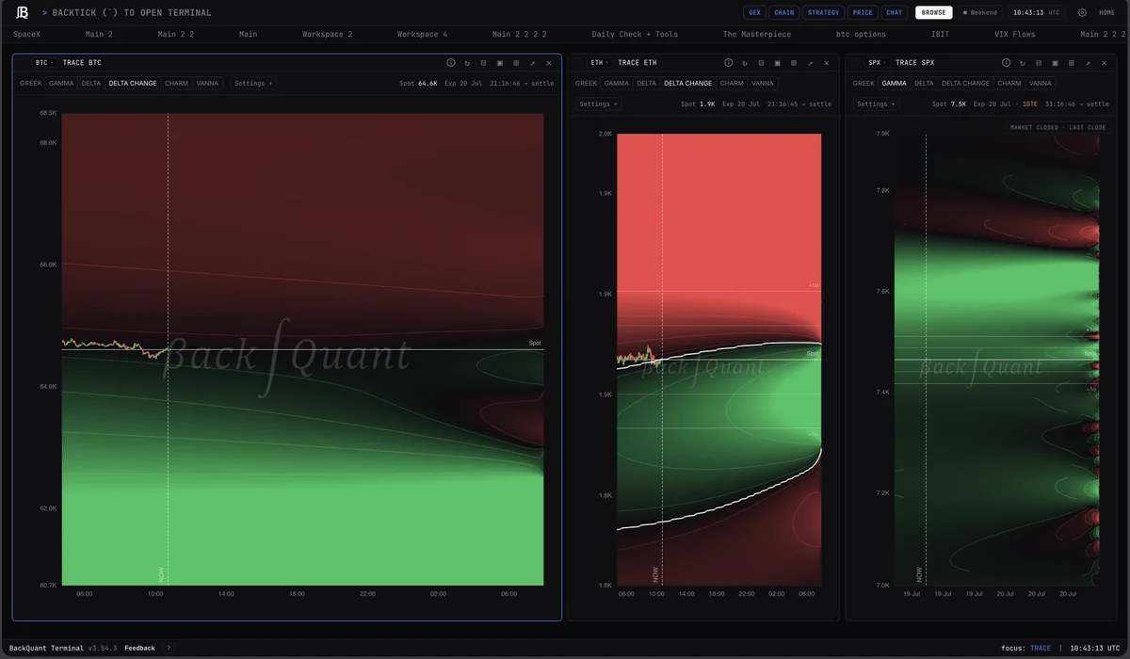Close the SPX trace panel
Image resolution: width=1130 pixels, height=659 pixels.
coord(1104,63)
